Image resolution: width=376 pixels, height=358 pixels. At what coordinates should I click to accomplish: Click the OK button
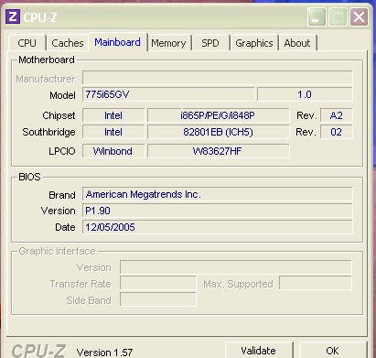[x=332, y=351]
